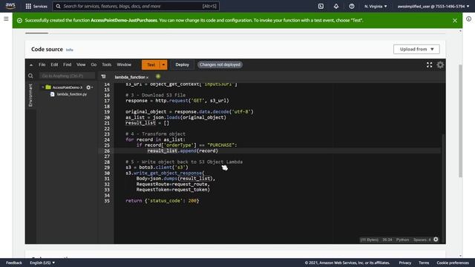The height and width of the screenshot is (267, 475).
Task: Open the status bar settings gear
Action: click(436, 239)
